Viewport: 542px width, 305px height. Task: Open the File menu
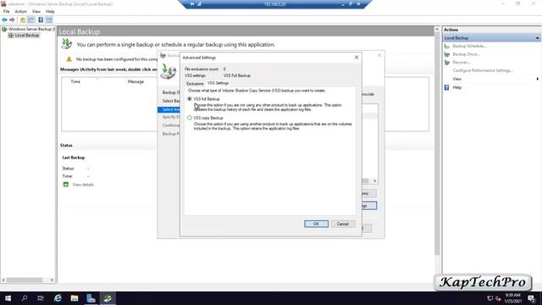(7, 11)
